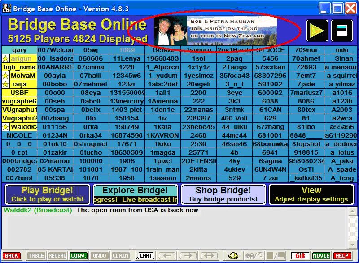The width and height of the screenshot is (359, 263).
Task: Click the yellow play arrow button
Action: (317, 31)
